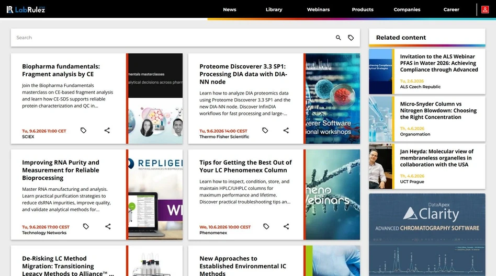Click Phenomenex company name under the date

(213, 233)
